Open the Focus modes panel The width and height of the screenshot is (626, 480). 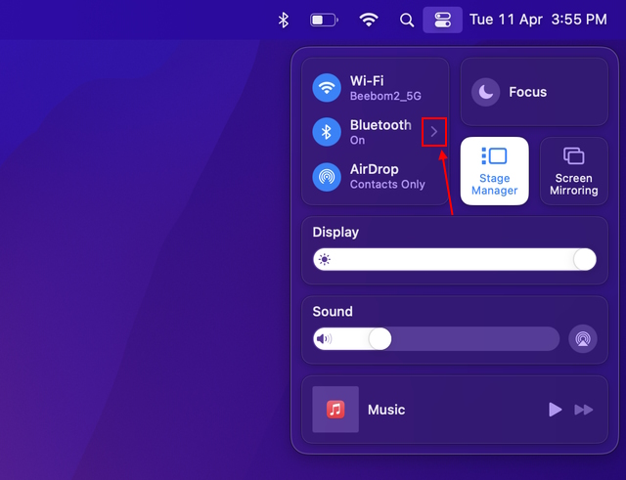[x=534, y=92]
